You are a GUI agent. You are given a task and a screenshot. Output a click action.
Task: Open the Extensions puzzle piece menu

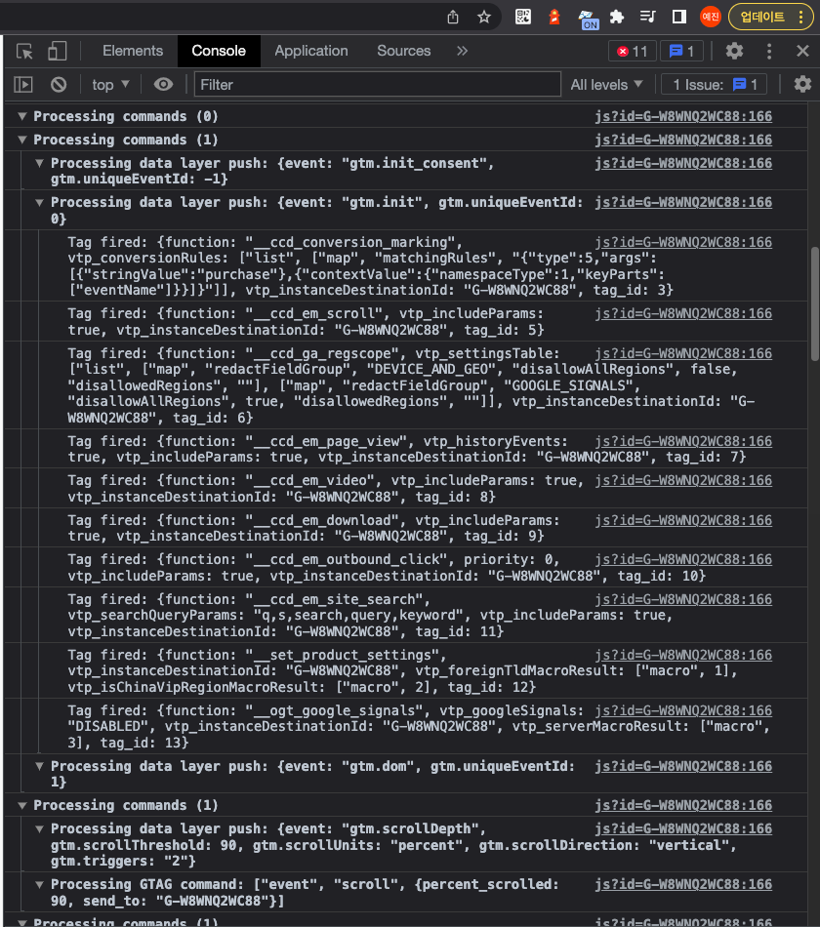[617, 17]
